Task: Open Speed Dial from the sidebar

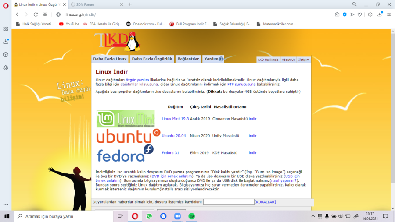Action: pos(6,28)
